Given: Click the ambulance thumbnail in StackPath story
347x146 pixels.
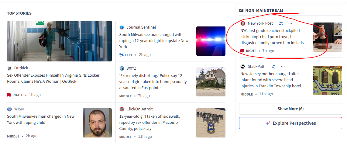Looking at the screenshot, I should click(327, 80).
